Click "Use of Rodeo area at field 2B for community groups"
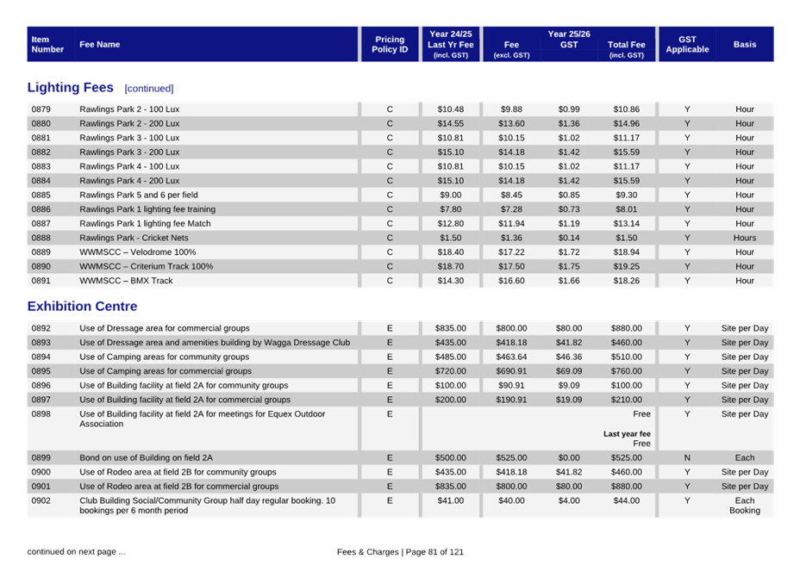This screenshot has height=565, width=800. pyautogui.click(x=178, y=472)
